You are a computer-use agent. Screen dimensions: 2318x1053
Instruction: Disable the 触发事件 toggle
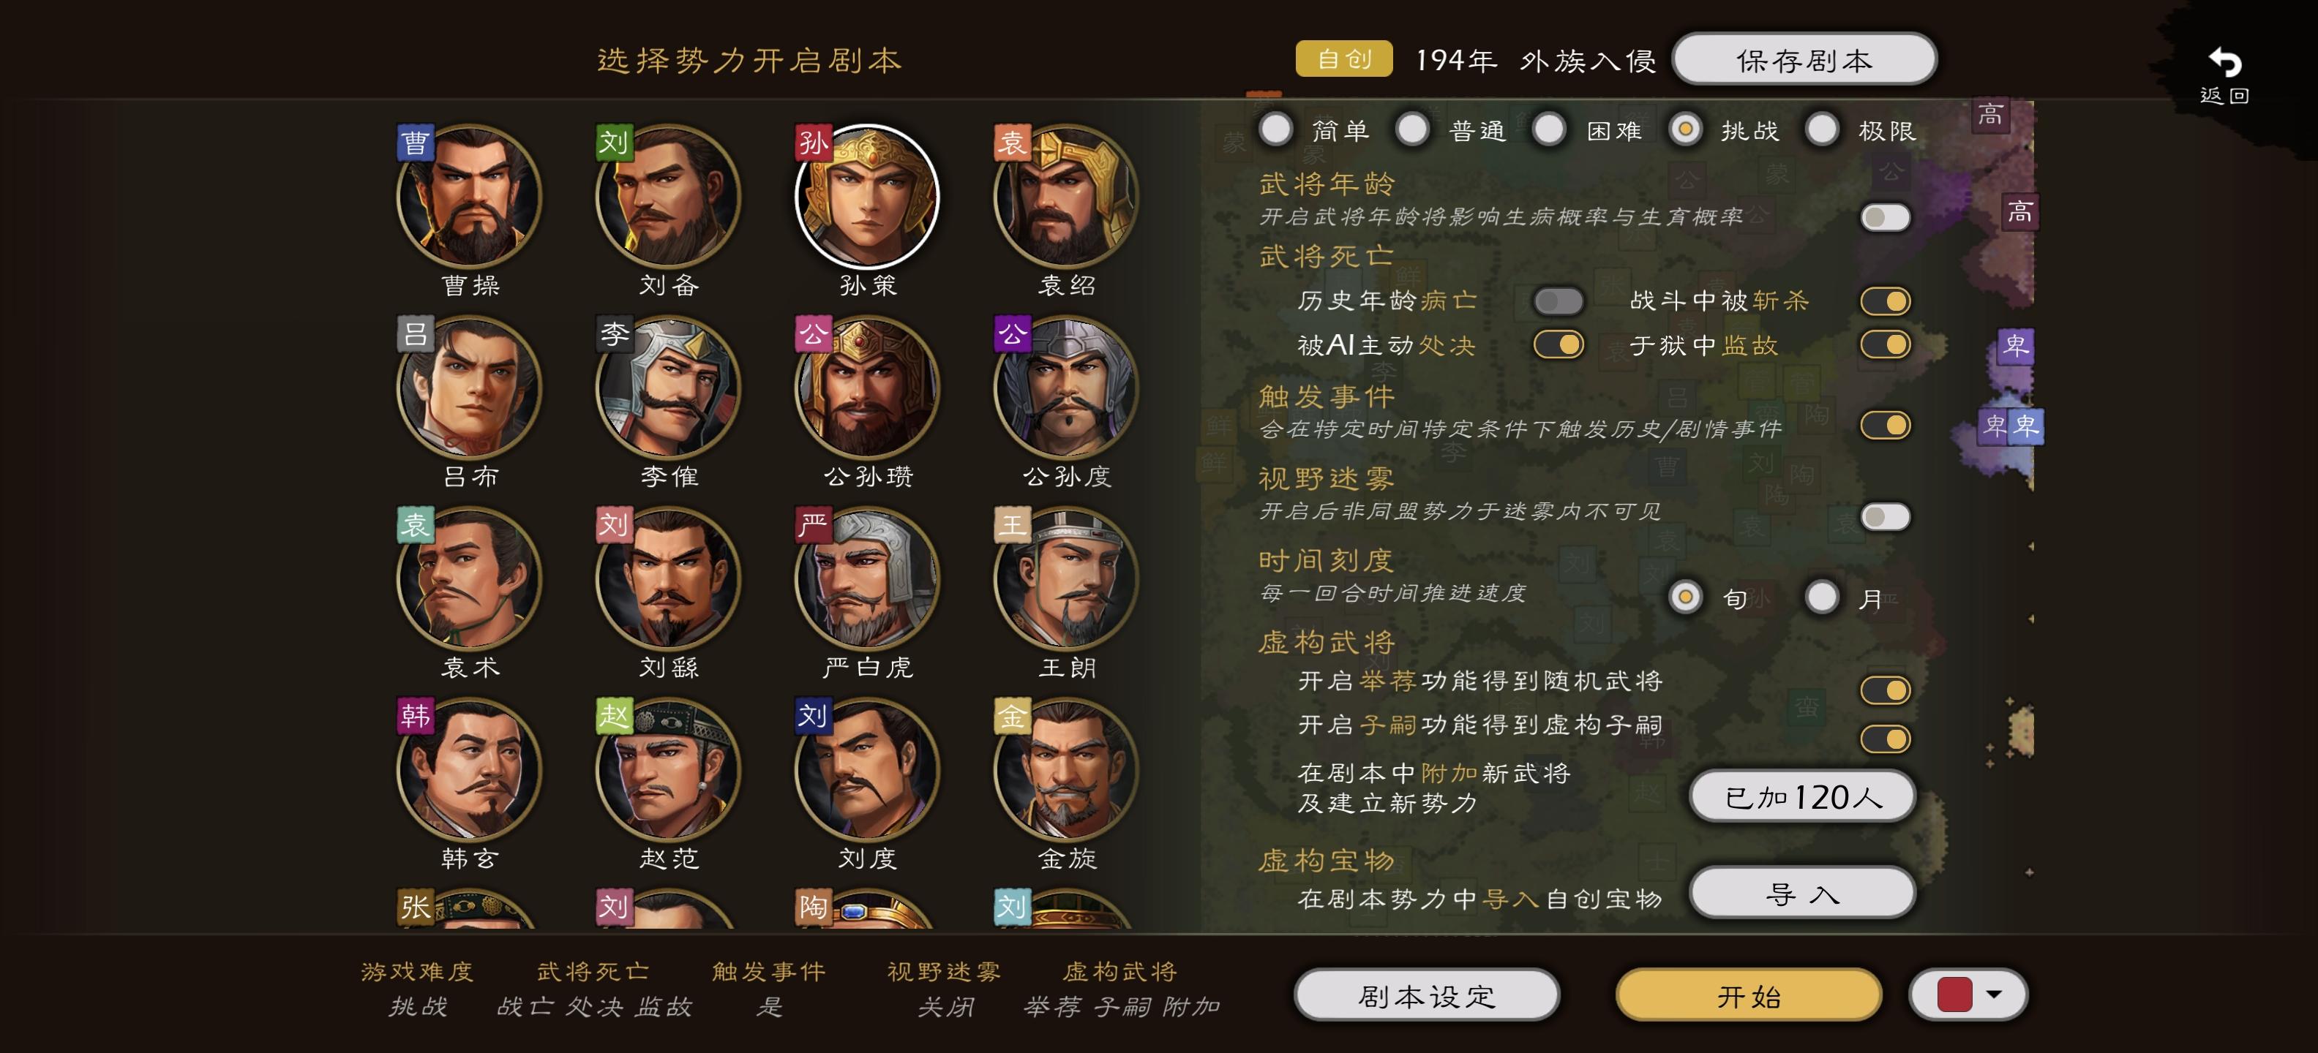pyautogui.click(x=1885, y=424)
